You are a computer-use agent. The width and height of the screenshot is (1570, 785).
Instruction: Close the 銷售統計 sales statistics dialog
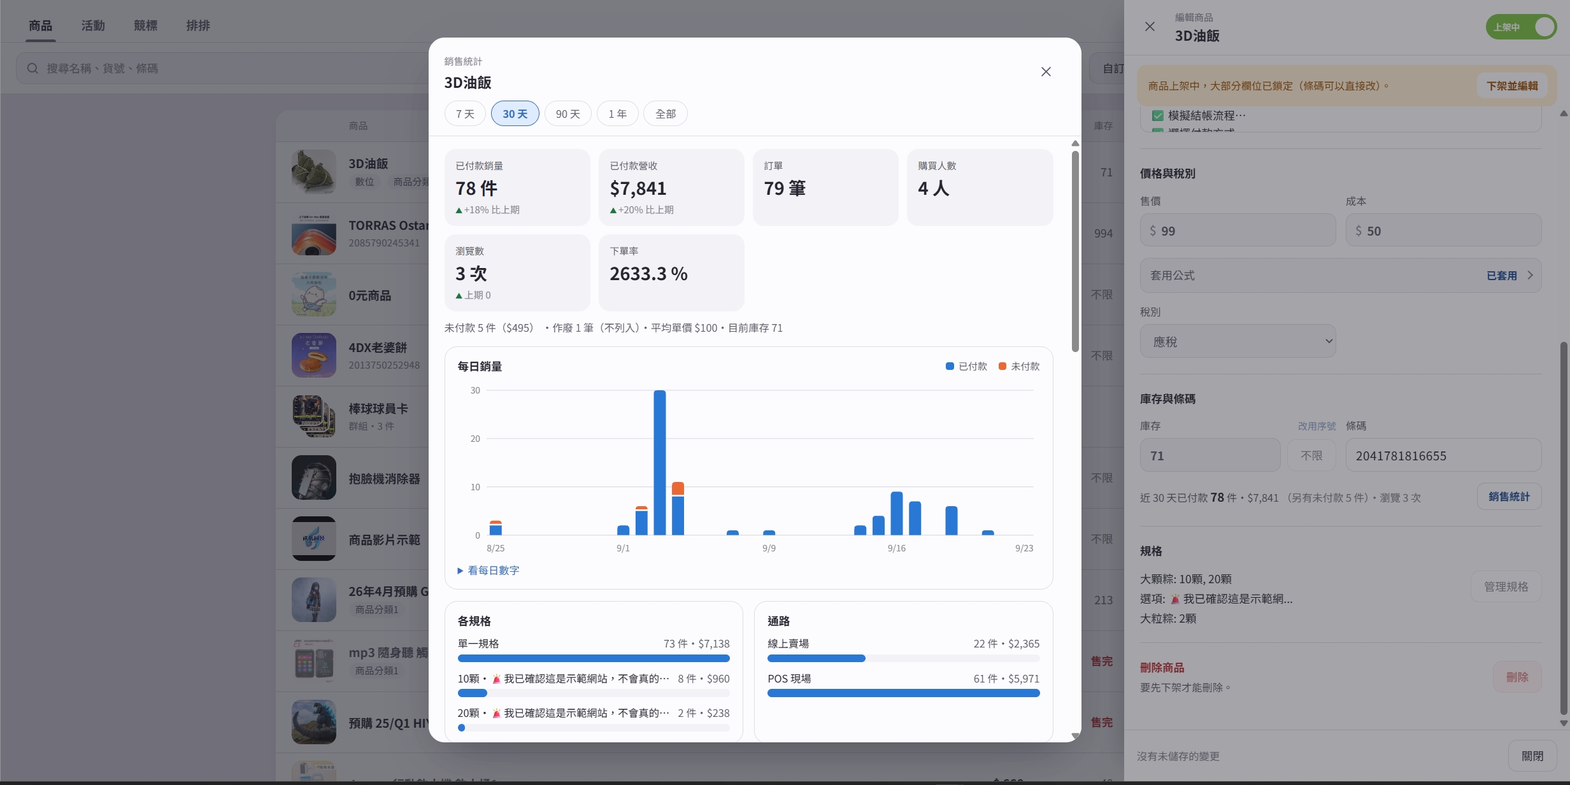point(1046,71)
